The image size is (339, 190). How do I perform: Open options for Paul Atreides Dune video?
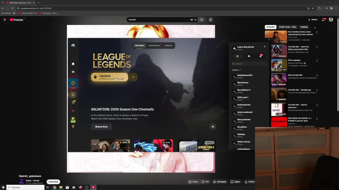[317, 32]
